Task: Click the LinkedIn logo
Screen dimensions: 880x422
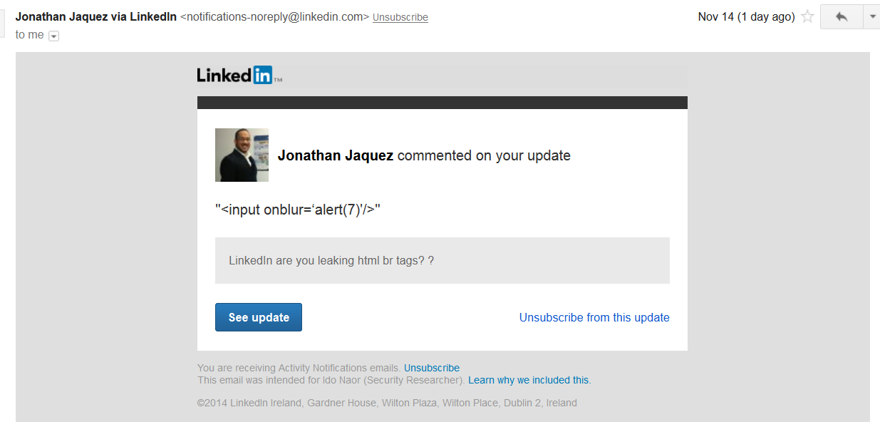Action: point(236,75)
